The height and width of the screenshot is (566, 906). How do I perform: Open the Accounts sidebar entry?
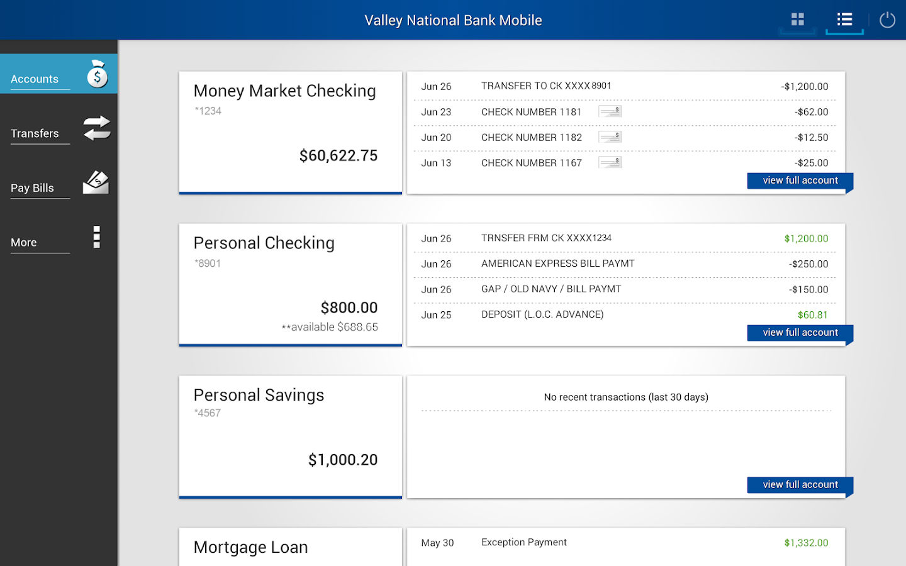pos(34,79)
